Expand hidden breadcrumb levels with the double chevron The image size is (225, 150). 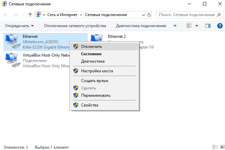[44, 15]
